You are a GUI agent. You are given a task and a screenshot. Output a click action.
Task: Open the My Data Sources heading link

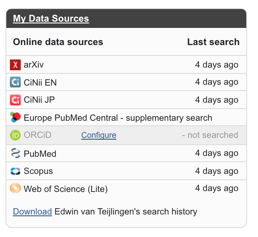tap(51, 18)
